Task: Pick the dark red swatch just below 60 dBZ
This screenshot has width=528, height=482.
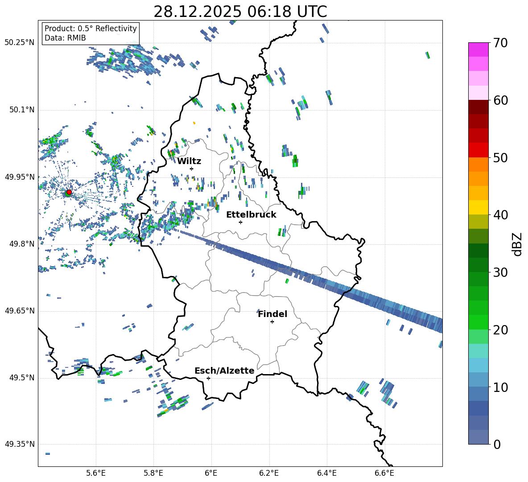Action: click(478, 107)
